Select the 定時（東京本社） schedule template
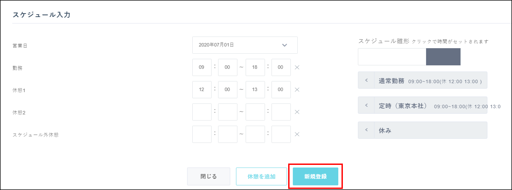This screenshot has height=190, width=512. click(x=430, y=106)
